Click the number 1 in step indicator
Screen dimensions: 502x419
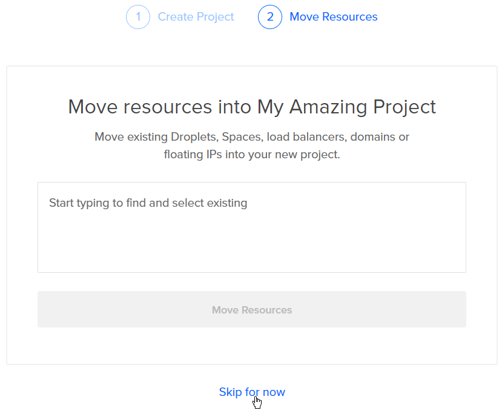(138, 16)
